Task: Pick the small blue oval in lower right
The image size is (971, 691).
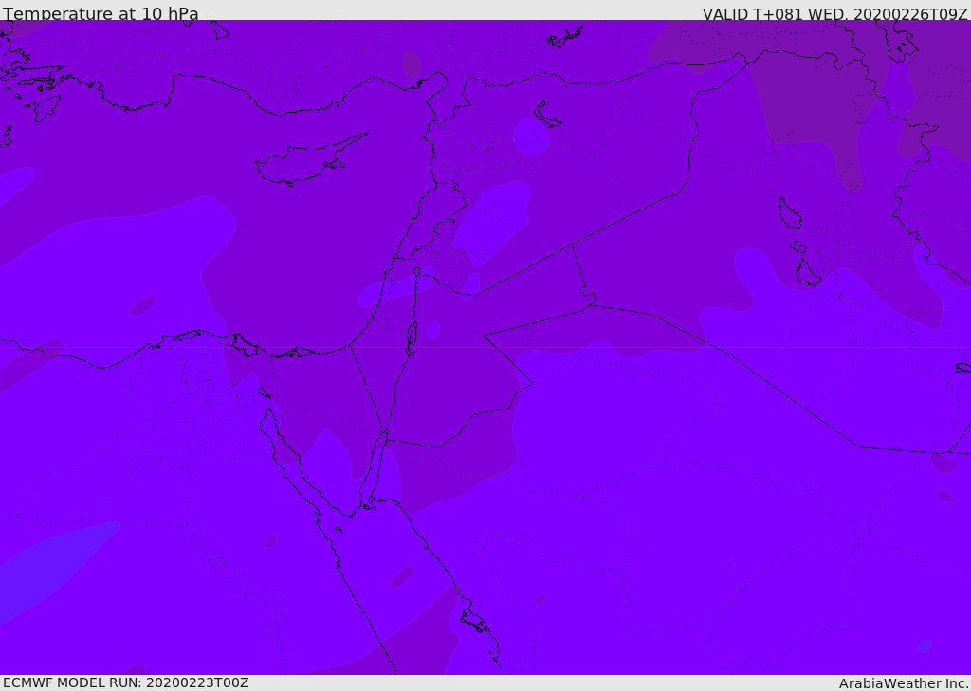Action: [x=924, y=646]
